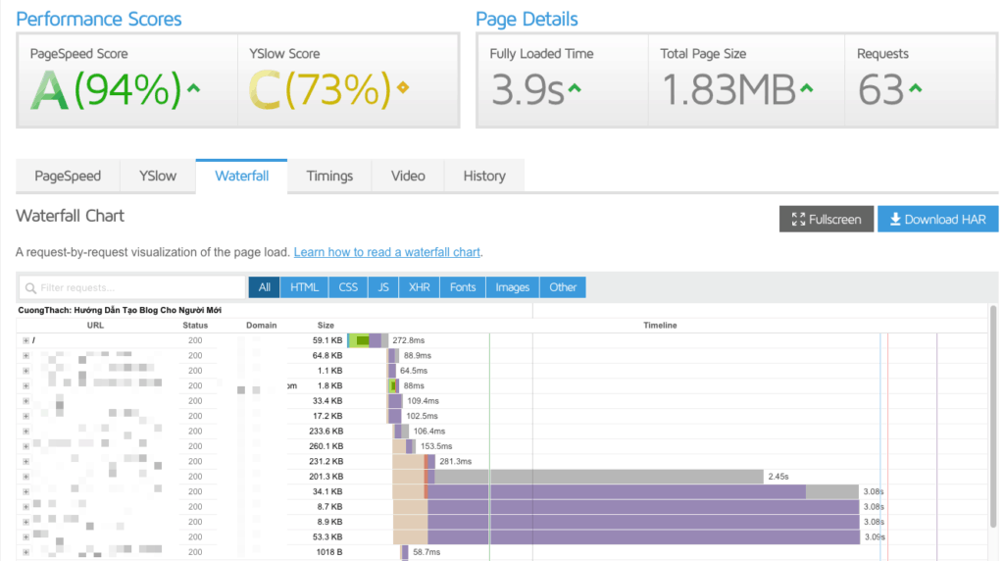The image size is (1004, 561).
Task: Expand the 33.4 KB request row
Action: (25, 401)
